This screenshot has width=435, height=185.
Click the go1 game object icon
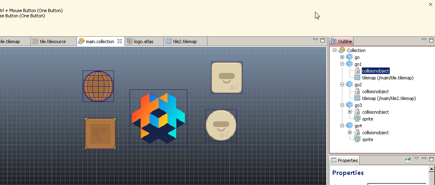pos(349,64)
